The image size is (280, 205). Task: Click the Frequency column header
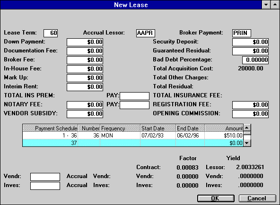click(120, 128)
